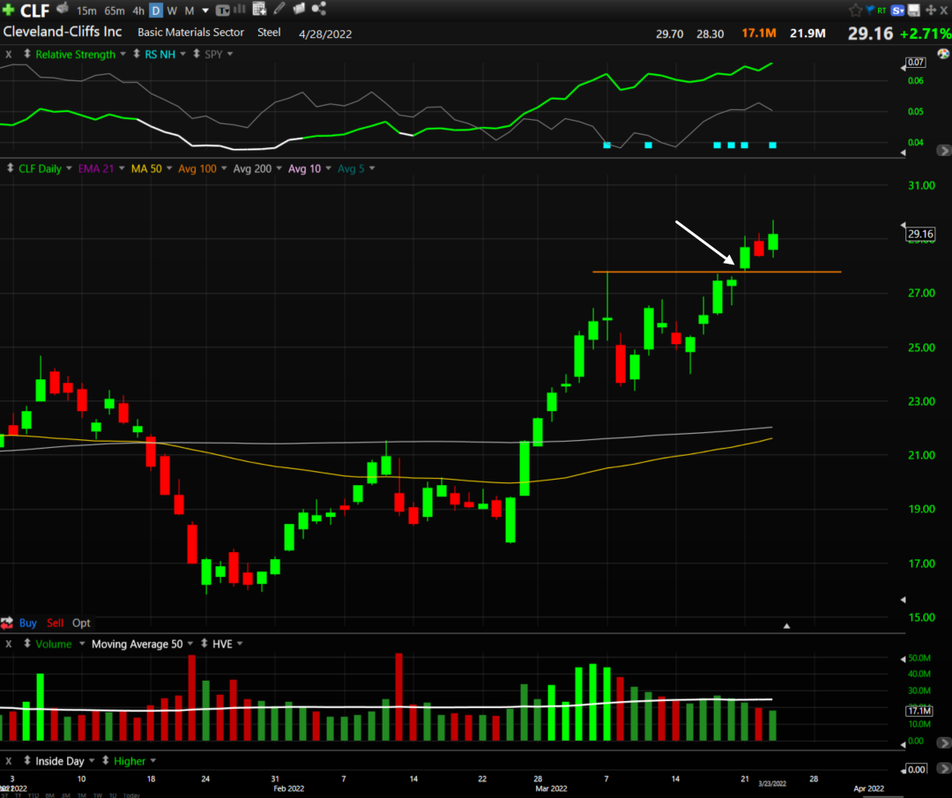
Task: Open the chart templates folder icon
Action: (299, 9)
